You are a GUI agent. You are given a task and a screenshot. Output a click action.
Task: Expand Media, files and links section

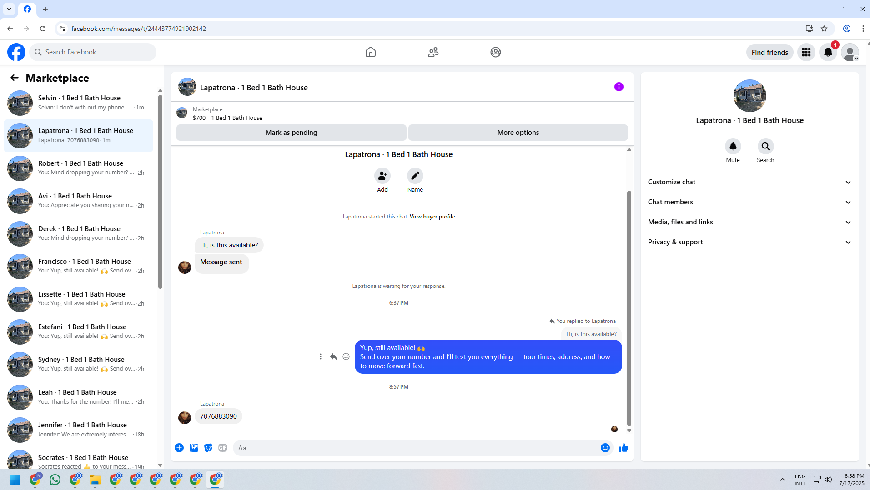click(x=749, y=222)
